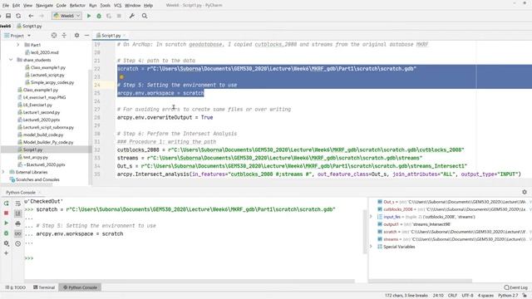Click CRLF line separator selector
This screenshot has width=532, height=299.
coord(452,296)
